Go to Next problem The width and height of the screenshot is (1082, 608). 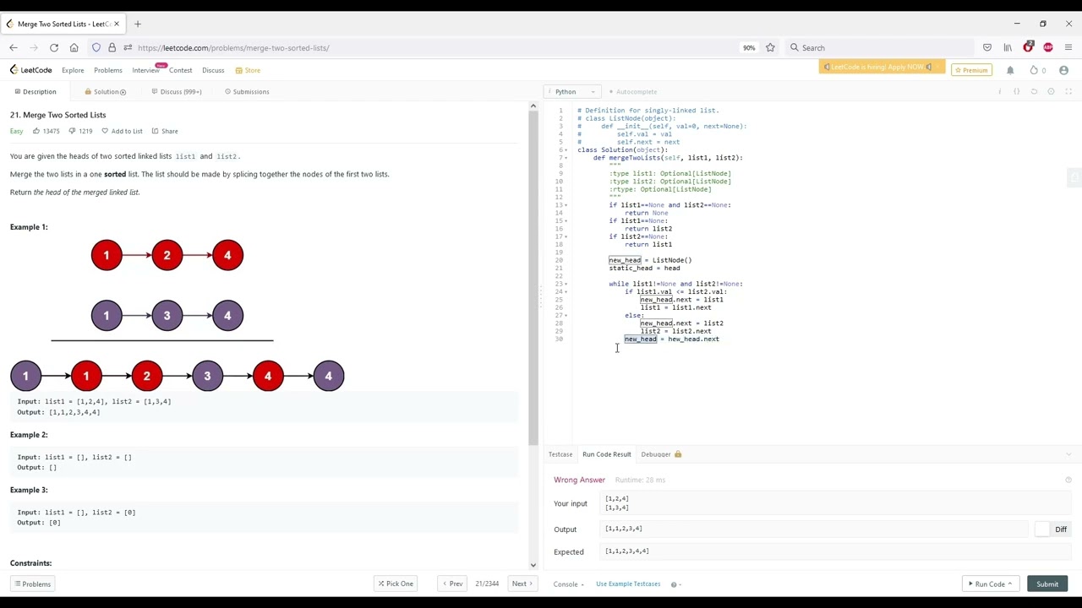(x=522, y=584)
